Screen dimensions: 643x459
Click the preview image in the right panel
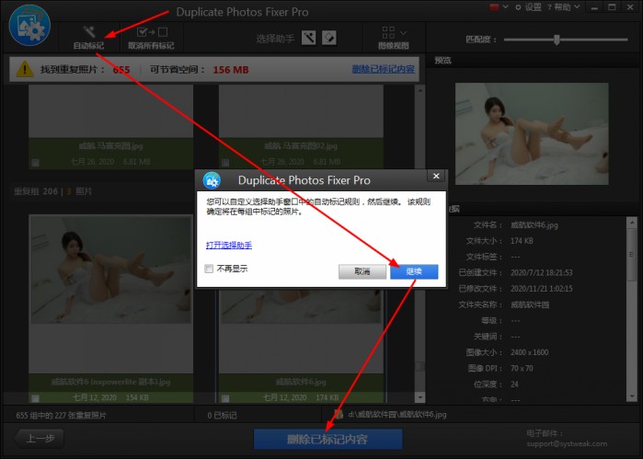pyautogui.click(x=532, y=133)
